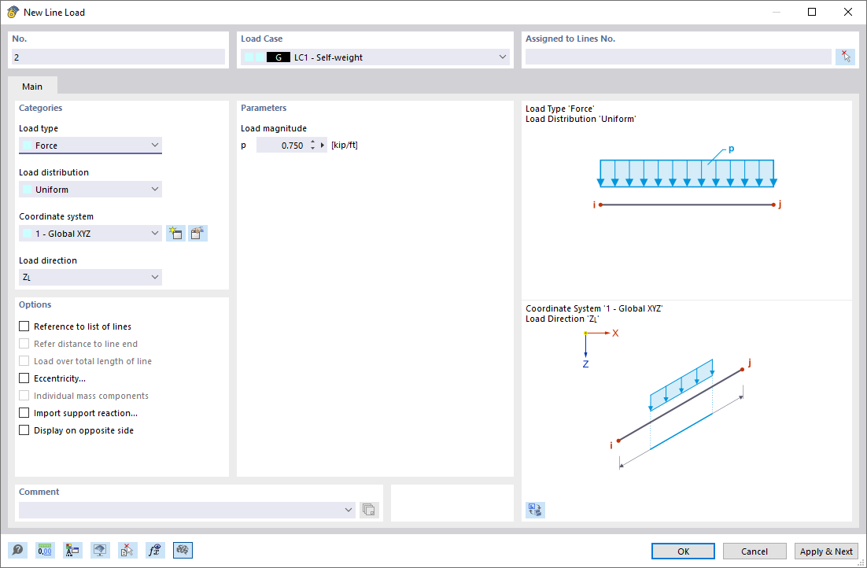Change the Load direction selection
Image resolution: width=867 pixels, height=568 pixels.
[x=157, y=277]
